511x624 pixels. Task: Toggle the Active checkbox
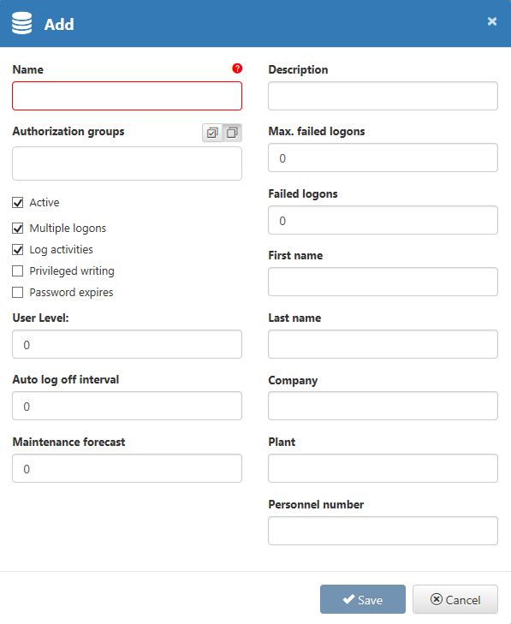(x=18, y=203)
